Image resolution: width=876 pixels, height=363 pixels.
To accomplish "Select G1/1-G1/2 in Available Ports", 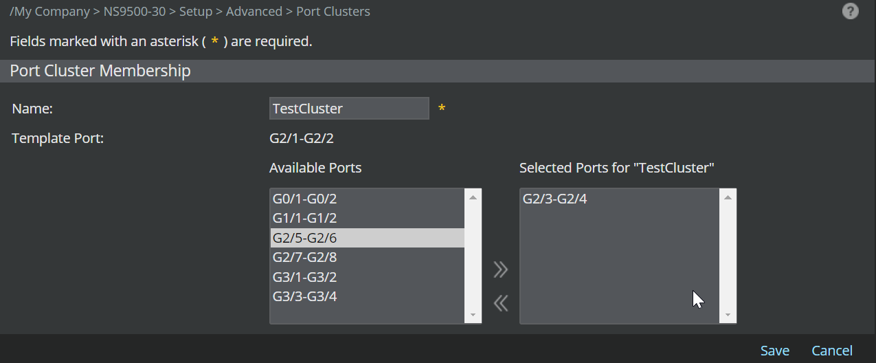I will 368,219.
